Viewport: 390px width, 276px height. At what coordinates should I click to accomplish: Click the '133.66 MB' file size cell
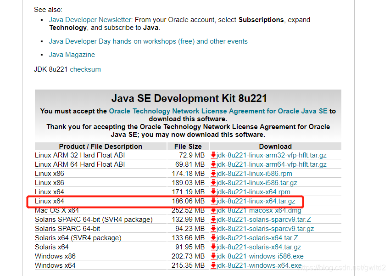[x=188, y=238]
